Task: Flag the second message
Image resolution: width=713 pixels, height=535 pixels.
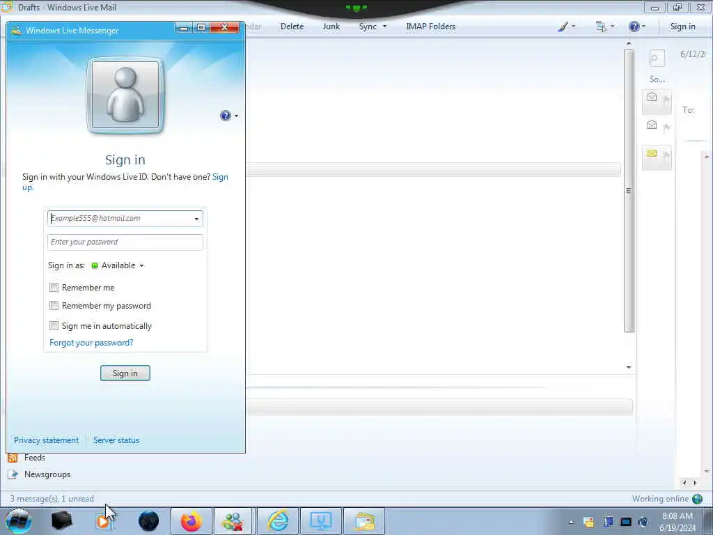Action: click(666, 129)
